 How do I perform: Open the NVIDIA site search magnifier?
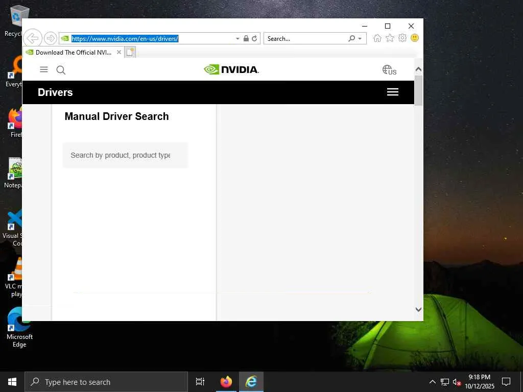[x=61, y=70]
